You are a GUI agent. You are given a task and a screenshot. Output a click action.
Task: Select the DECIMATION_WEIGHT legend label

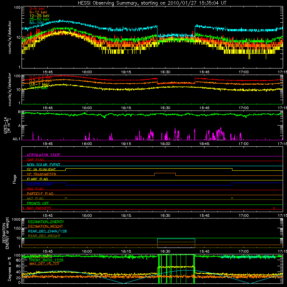click(46, 226)
